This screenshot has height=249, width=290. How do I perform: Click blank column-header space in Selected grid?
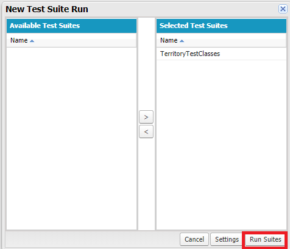(x=235, y=40)
